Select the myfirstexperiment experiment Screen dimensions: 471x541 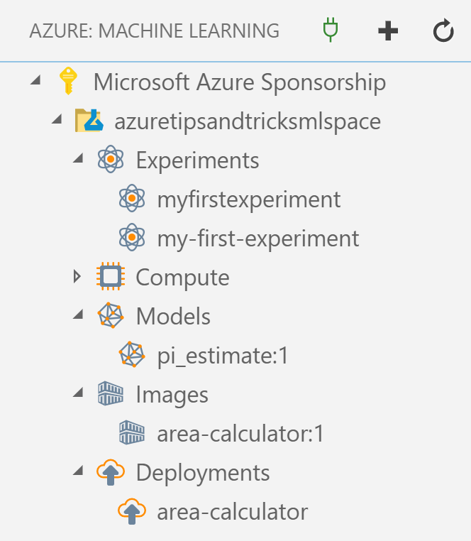(248, 200)
